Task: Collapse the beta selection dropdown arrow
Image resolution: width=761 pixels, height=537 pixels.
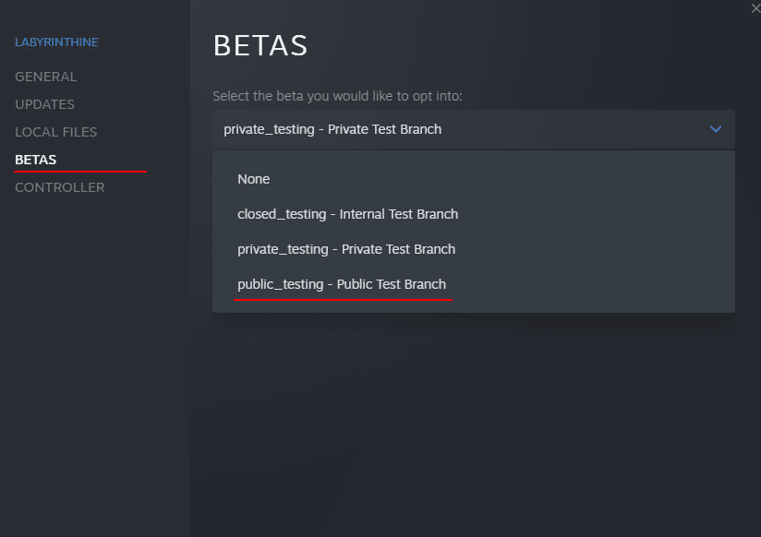Action: 715,129
